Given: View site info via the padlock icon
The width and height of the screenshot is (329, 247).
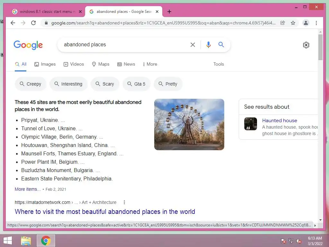Looking at the screenshot, I should click(x=46, y=23).
